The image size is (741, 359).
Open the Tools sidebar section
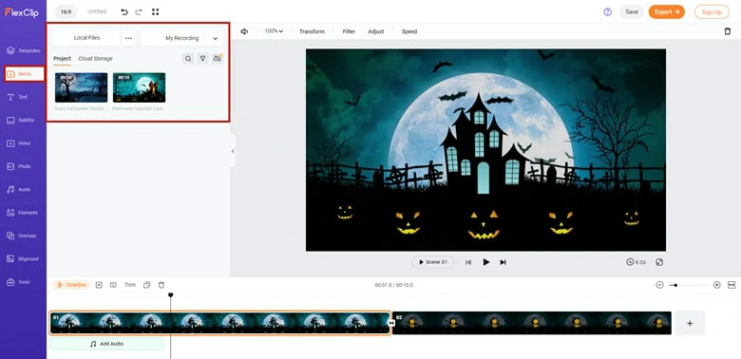click(18, 282)
